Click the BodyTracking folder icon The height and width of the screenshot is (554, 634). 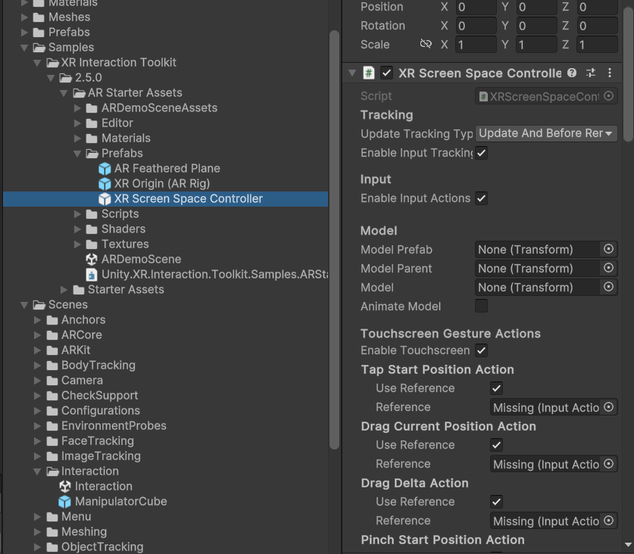pyautogui.click(x=52, y=366)
